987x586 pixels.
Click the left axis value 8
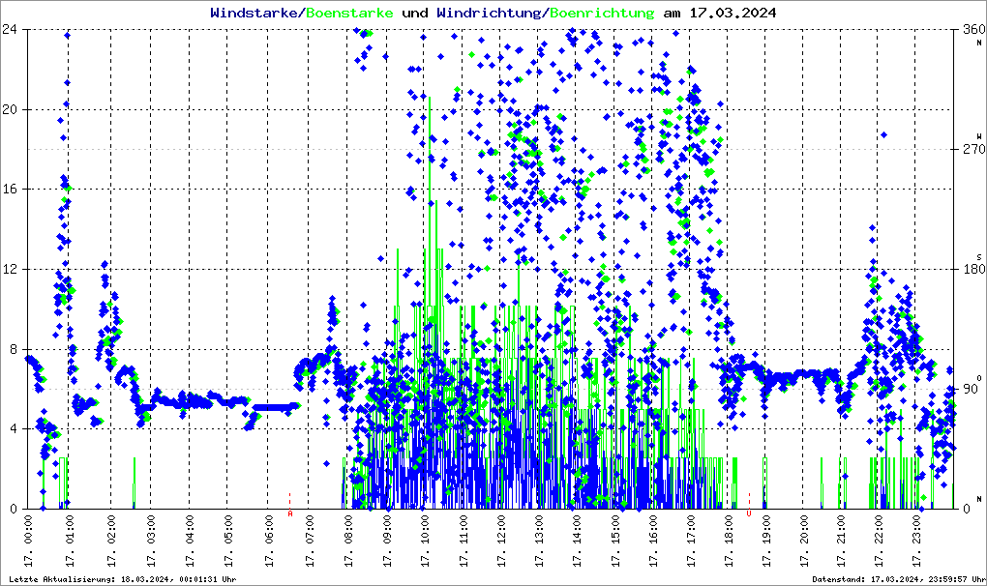[x=13, y=350]
